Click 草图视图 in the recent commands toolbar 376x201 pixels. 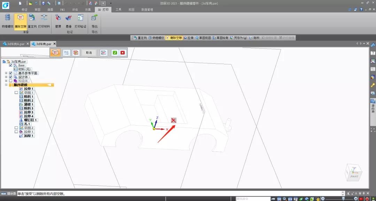click(203, 38)
